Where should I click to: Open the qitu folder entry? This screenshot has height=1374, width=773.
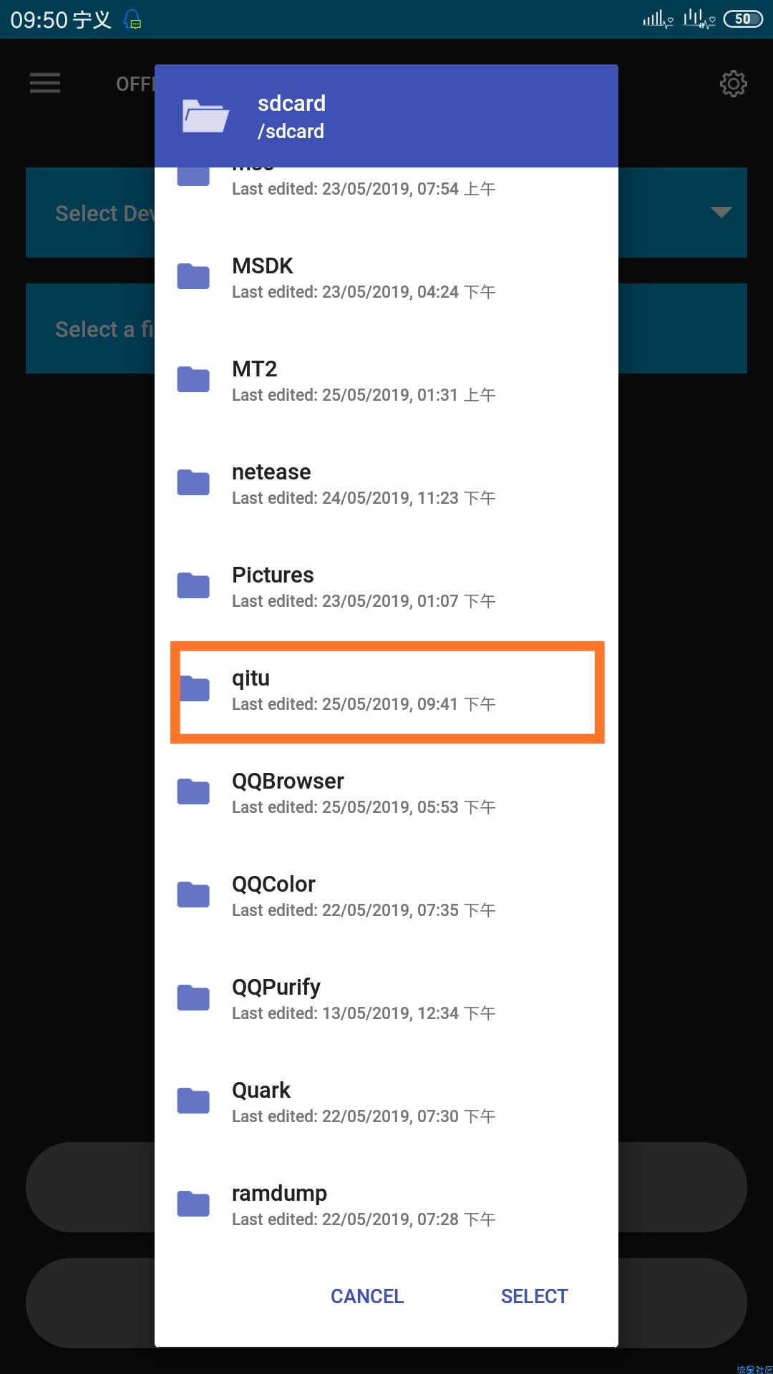pyautogui.click(x=386, y=692)
